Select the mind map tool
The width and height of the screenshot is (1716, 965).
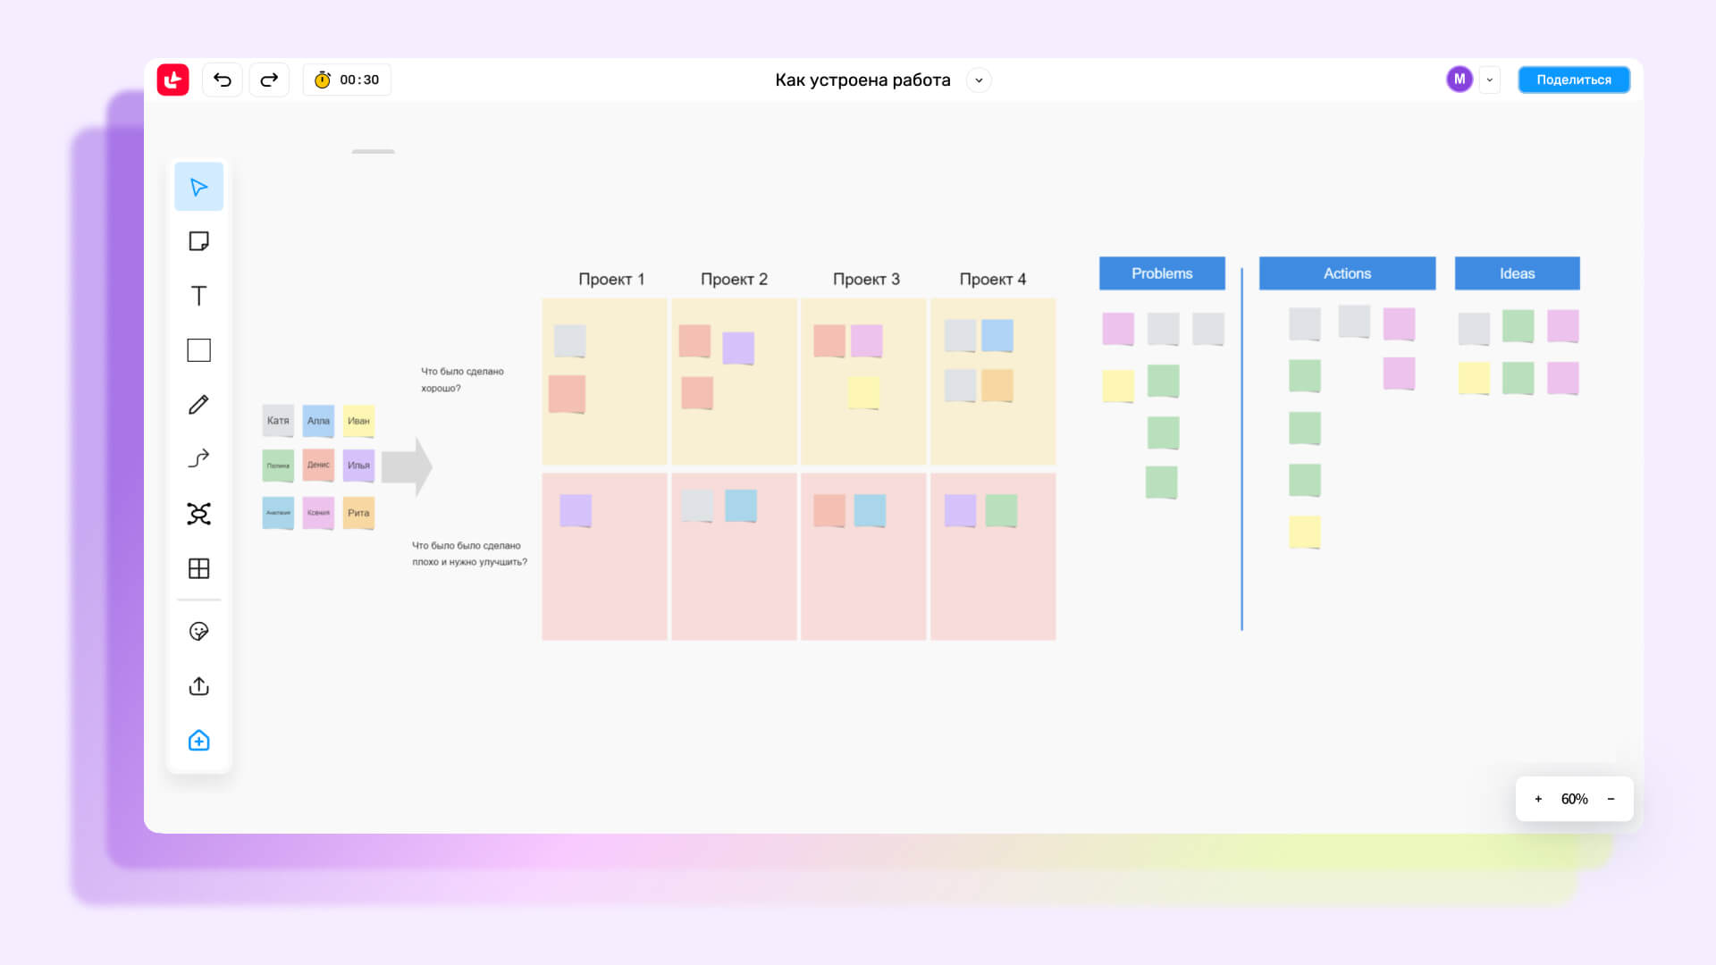(x=198, y=514)
